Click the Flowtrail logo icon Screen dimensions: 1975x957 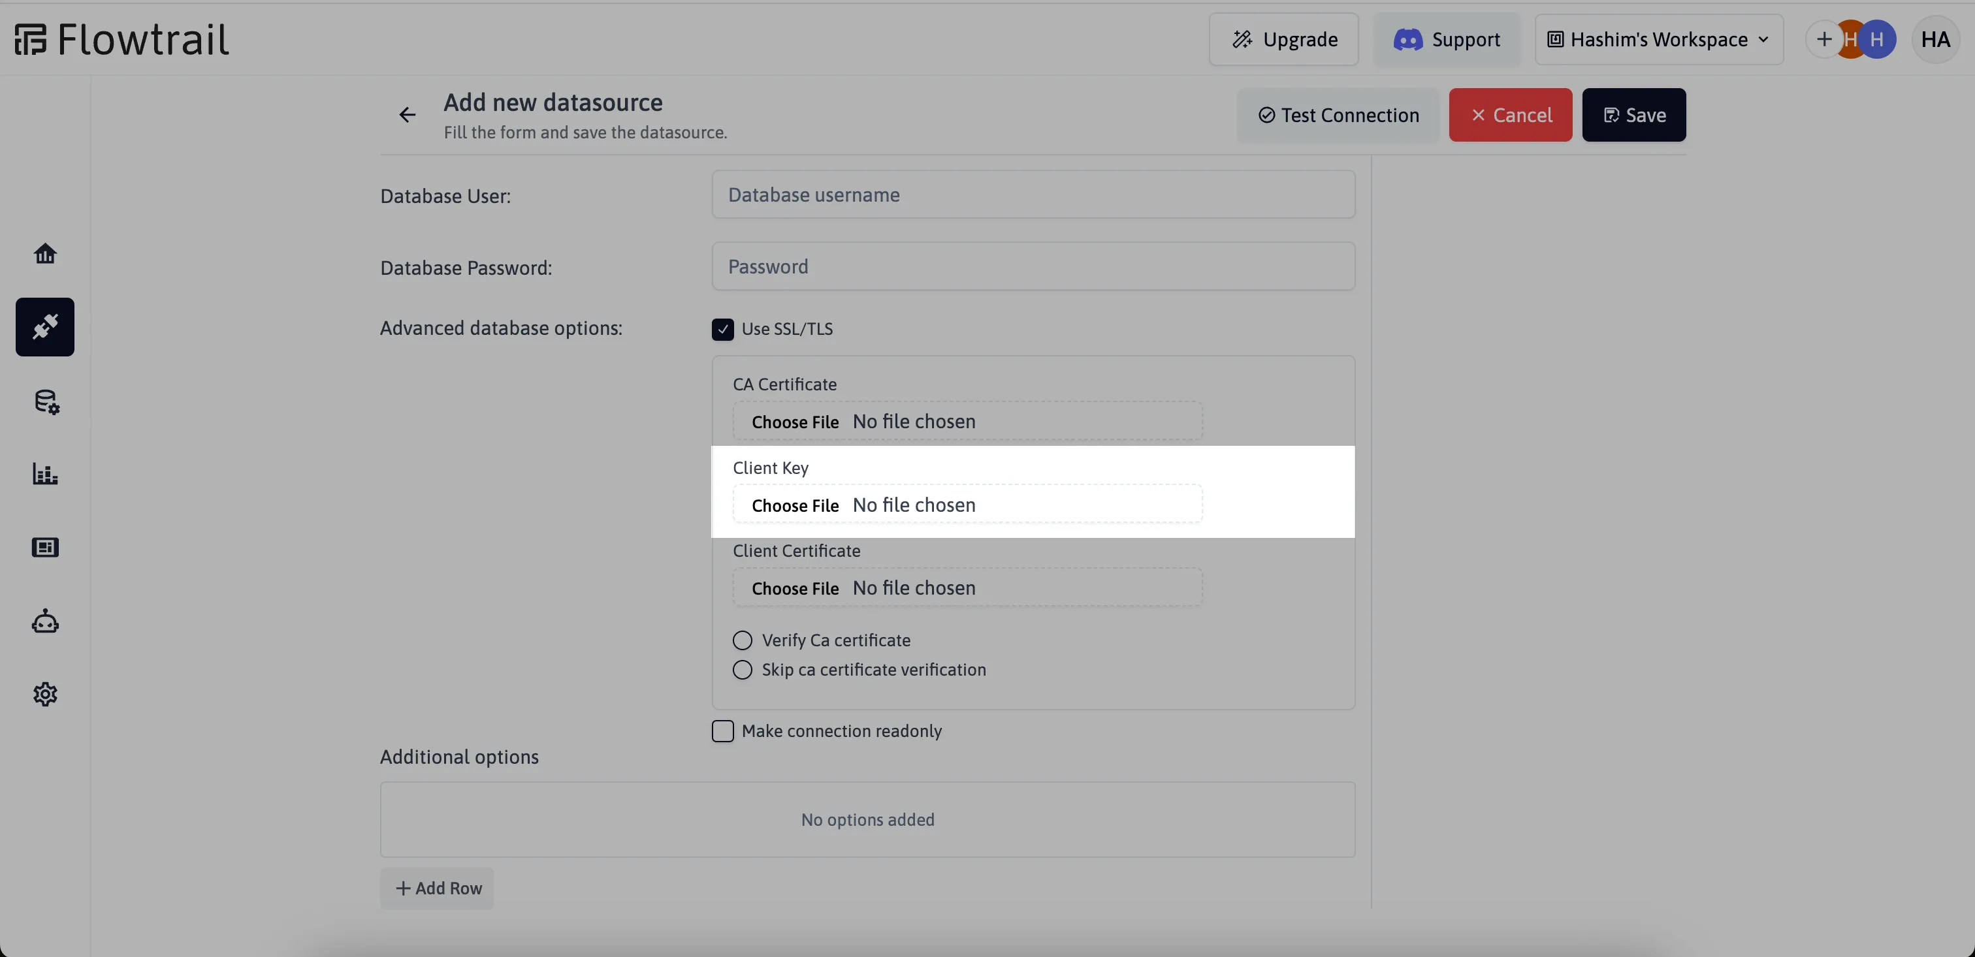coord(31,39)
